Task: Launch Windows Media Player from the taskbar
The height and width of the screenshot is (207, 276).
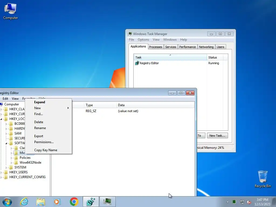Action: coord(57,202)
